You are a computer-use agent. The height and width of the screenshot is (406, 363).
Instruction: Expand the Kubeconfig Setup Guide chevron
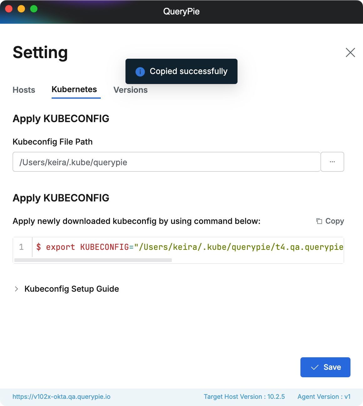[x=16, y=289]
